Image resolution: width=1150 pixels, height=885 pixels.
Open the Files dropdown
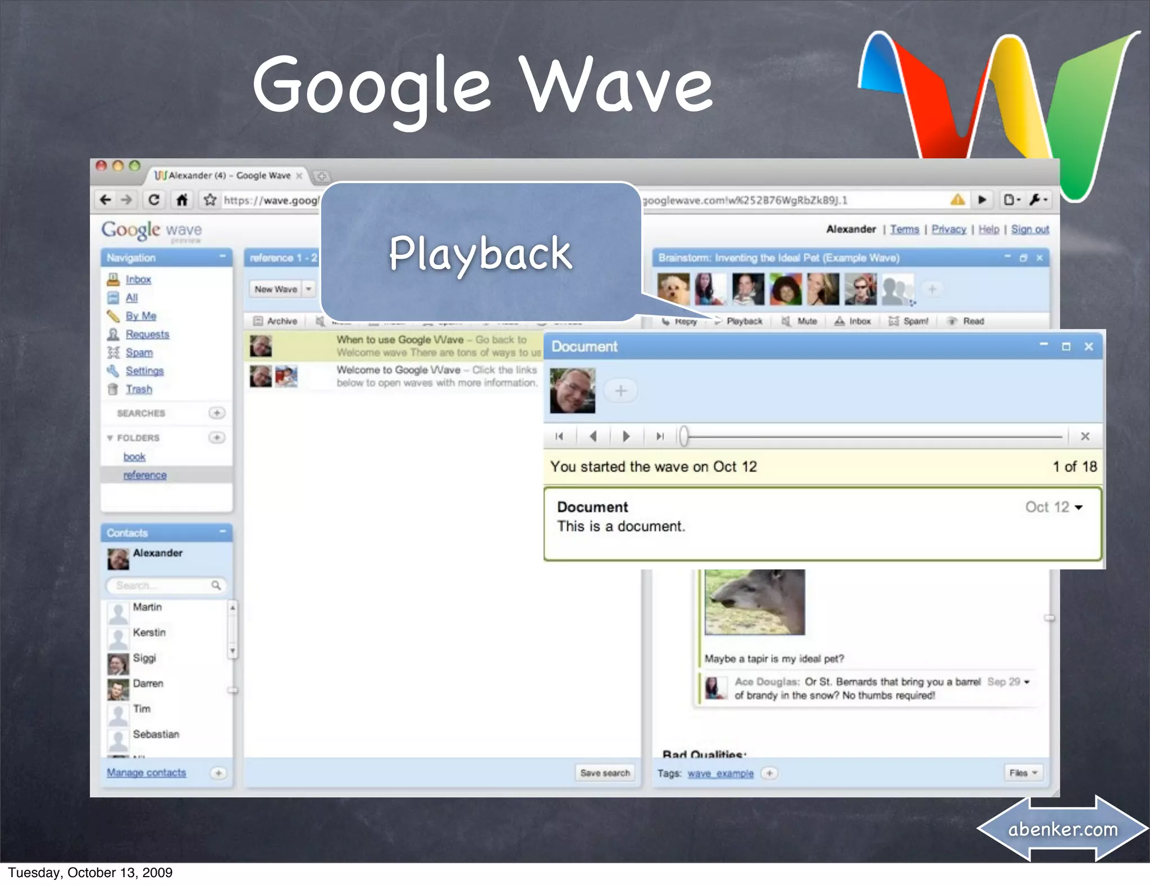[1023, 773]
